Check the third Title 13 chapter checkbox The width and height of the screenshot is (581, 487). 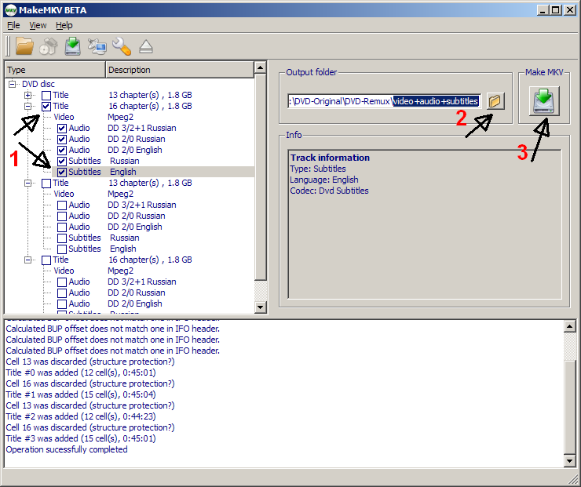[46, 184]
